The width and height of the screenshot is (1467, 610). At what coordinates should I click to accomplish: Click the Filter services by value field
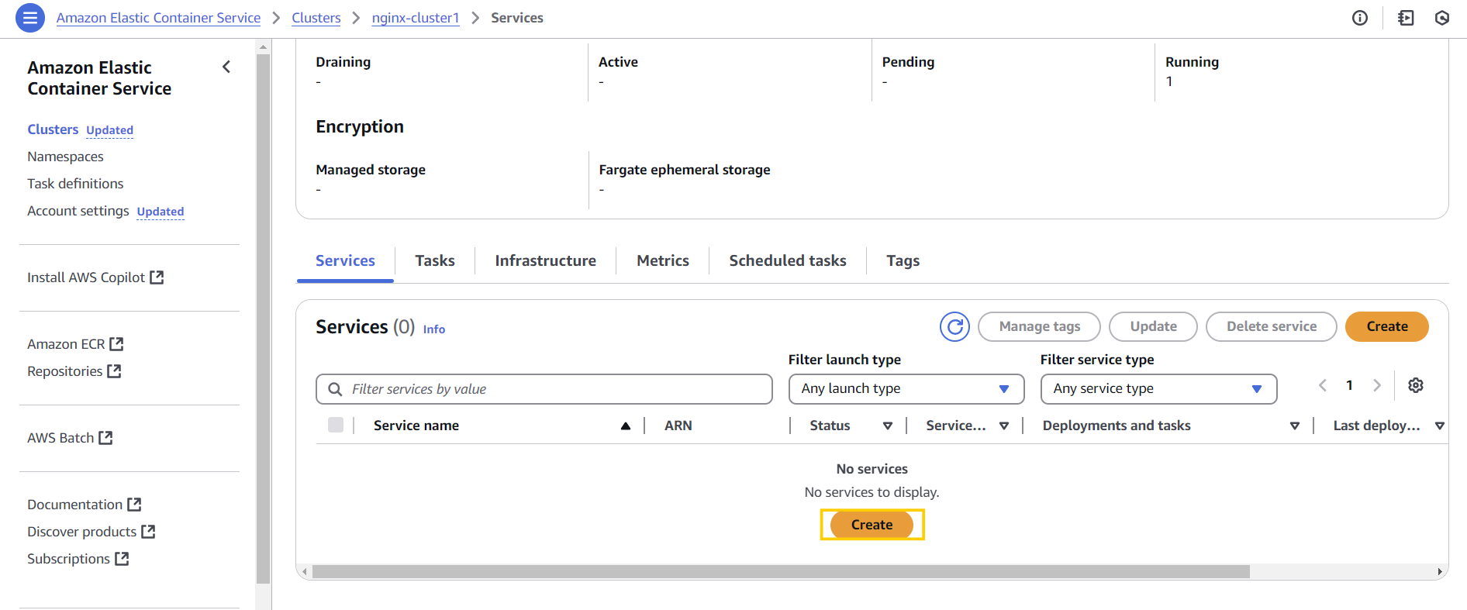[x=544, y=389]
